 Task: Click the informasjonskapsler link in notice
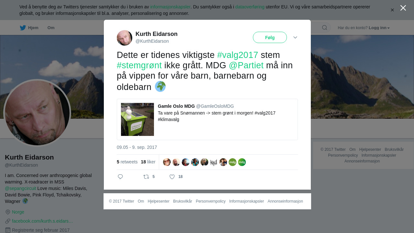pos(170,7)
